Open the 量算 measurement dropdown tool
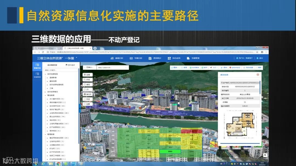The width and height of the screenshot is (296, 166). 175,67
